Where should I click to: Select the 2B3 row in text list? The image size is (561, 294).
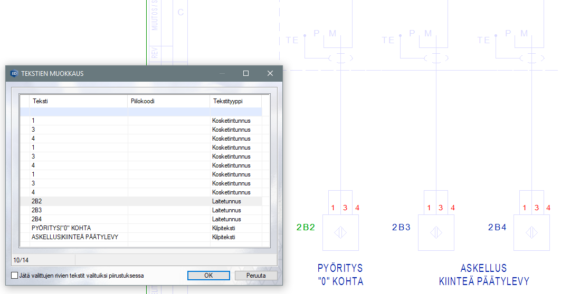point(79,210)
